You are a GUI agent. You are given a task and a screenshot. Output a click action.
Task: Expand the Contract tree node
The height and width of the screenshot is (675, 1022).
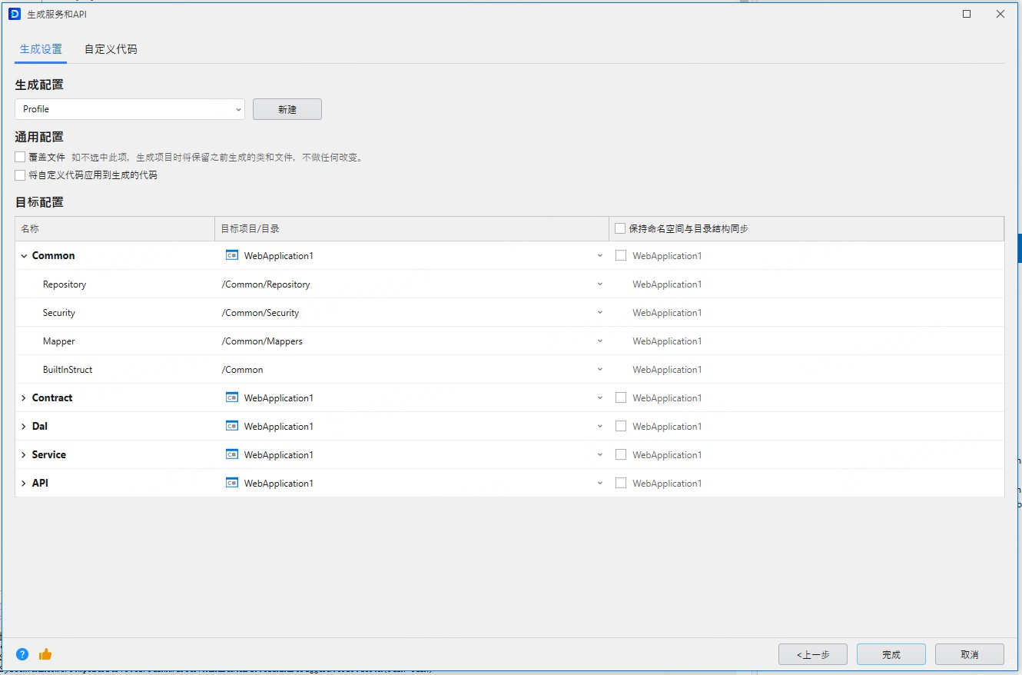coord(24,398)
